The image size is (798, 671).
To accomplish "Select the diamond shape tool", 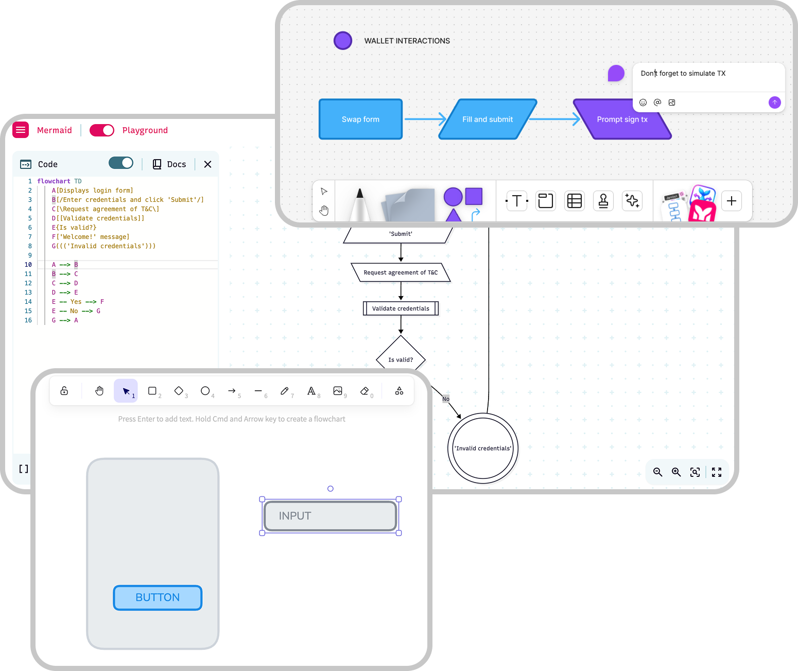I will [179, 391].
